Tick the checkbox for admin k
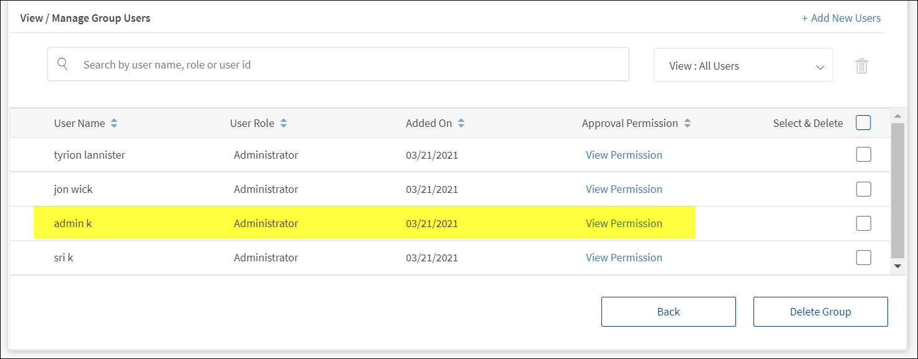Viewport: 918px width, 359px height. click(863, 223)
